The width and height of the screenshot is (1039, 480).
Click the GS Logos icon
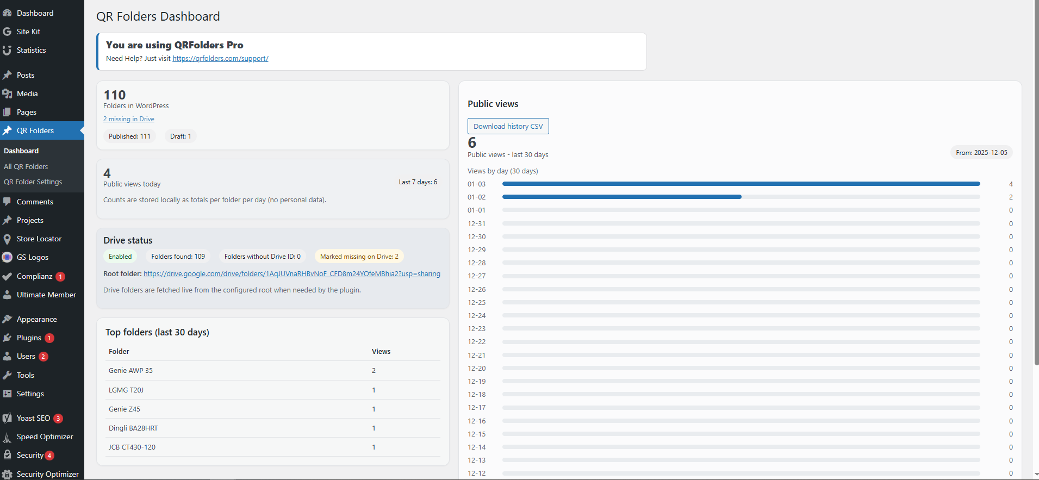7,257
